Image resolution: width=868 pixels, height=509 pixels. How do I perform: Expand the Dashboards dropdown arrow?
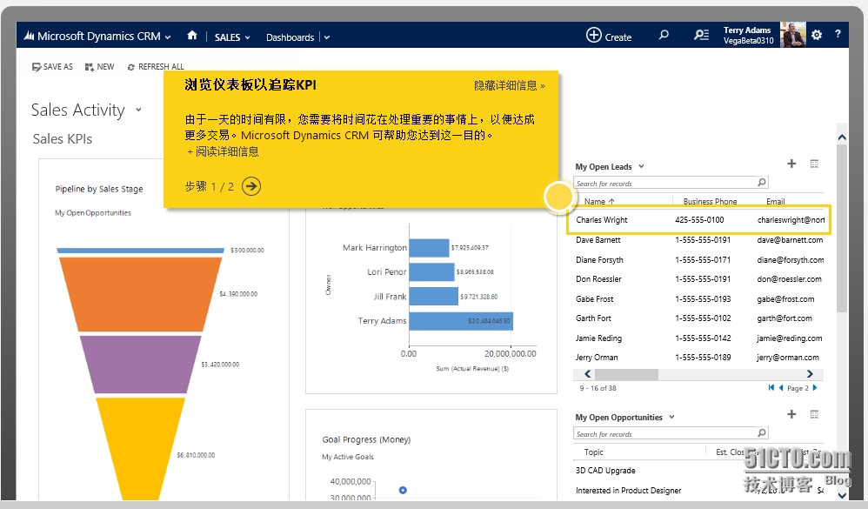[x=327, y=37]
